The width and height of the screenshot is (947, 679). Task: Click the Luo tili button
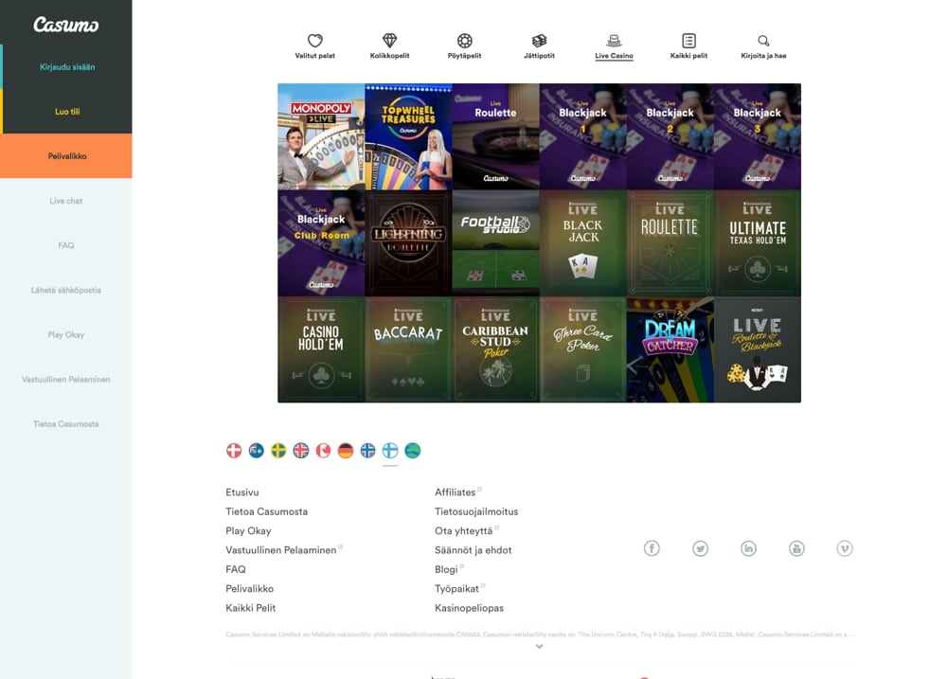(67, 112)
